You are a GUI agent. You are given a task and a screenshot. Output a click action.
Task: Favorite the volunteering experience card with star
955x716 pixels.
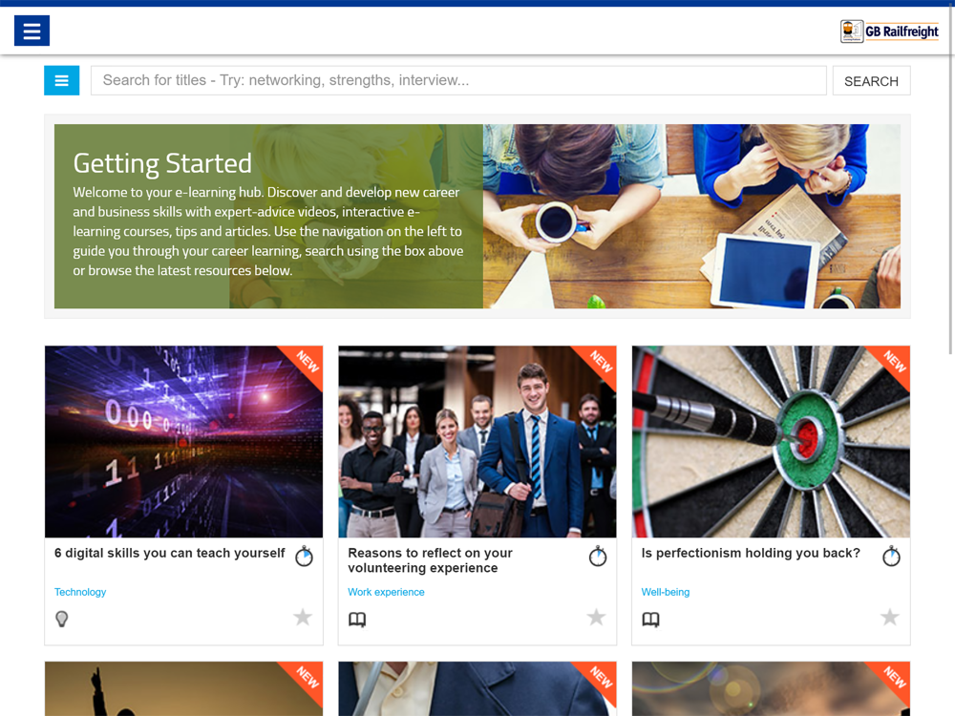pos(596,618)
